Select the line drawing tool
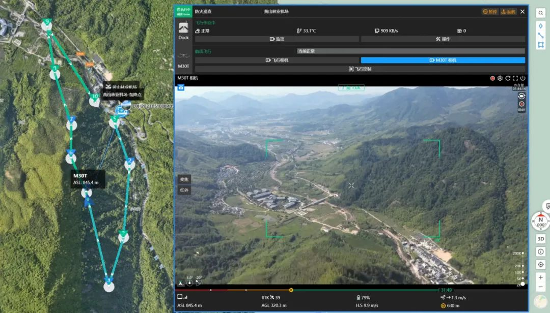Viewport: 550px width, 313px height. (540, 36)
